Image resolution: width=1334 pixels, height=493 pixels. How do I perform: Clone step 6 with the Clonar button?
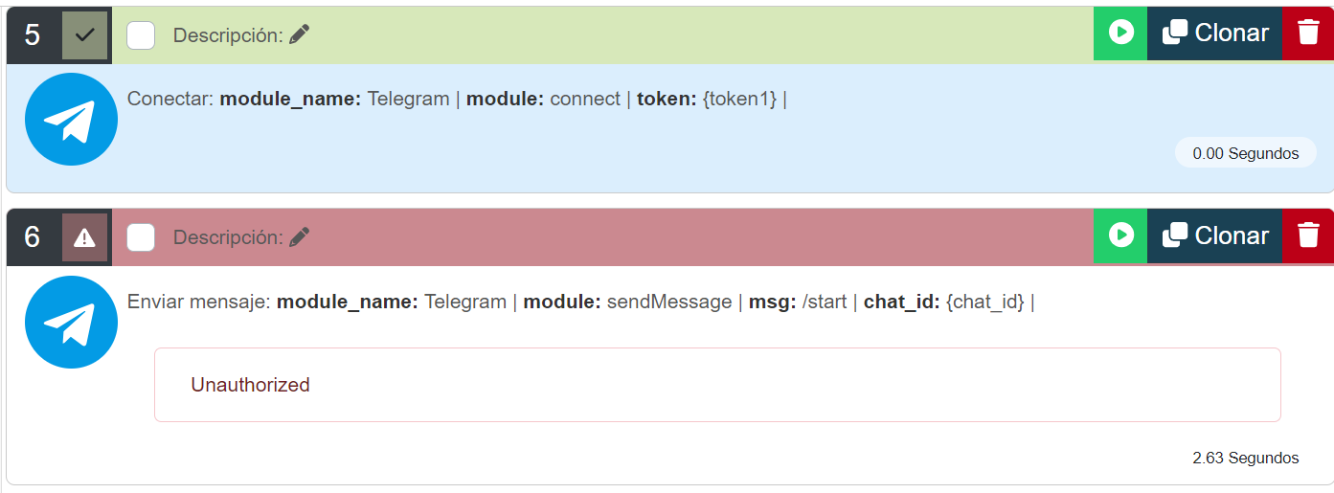pyautogui.click(x=1215, y=235)
